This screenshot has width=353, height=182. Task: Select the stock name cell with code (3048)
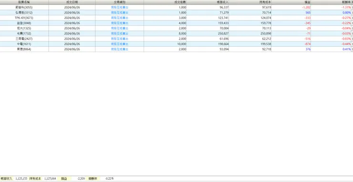(24, 23)
